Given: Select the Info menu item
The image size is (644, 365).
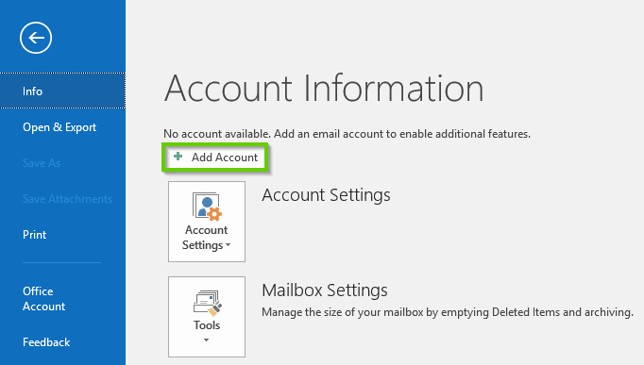Looking at the screenshot, I should coord(62,91).
